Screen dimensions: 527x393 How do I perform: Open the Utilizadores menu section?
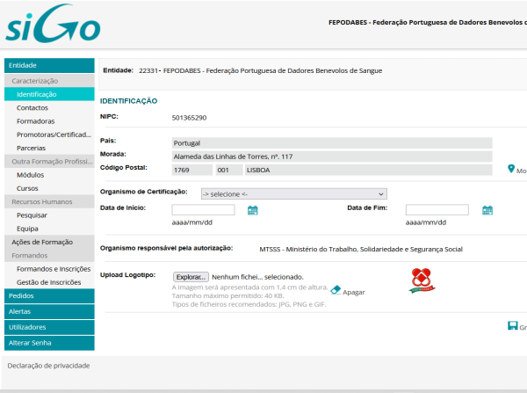tap(47, 327)
